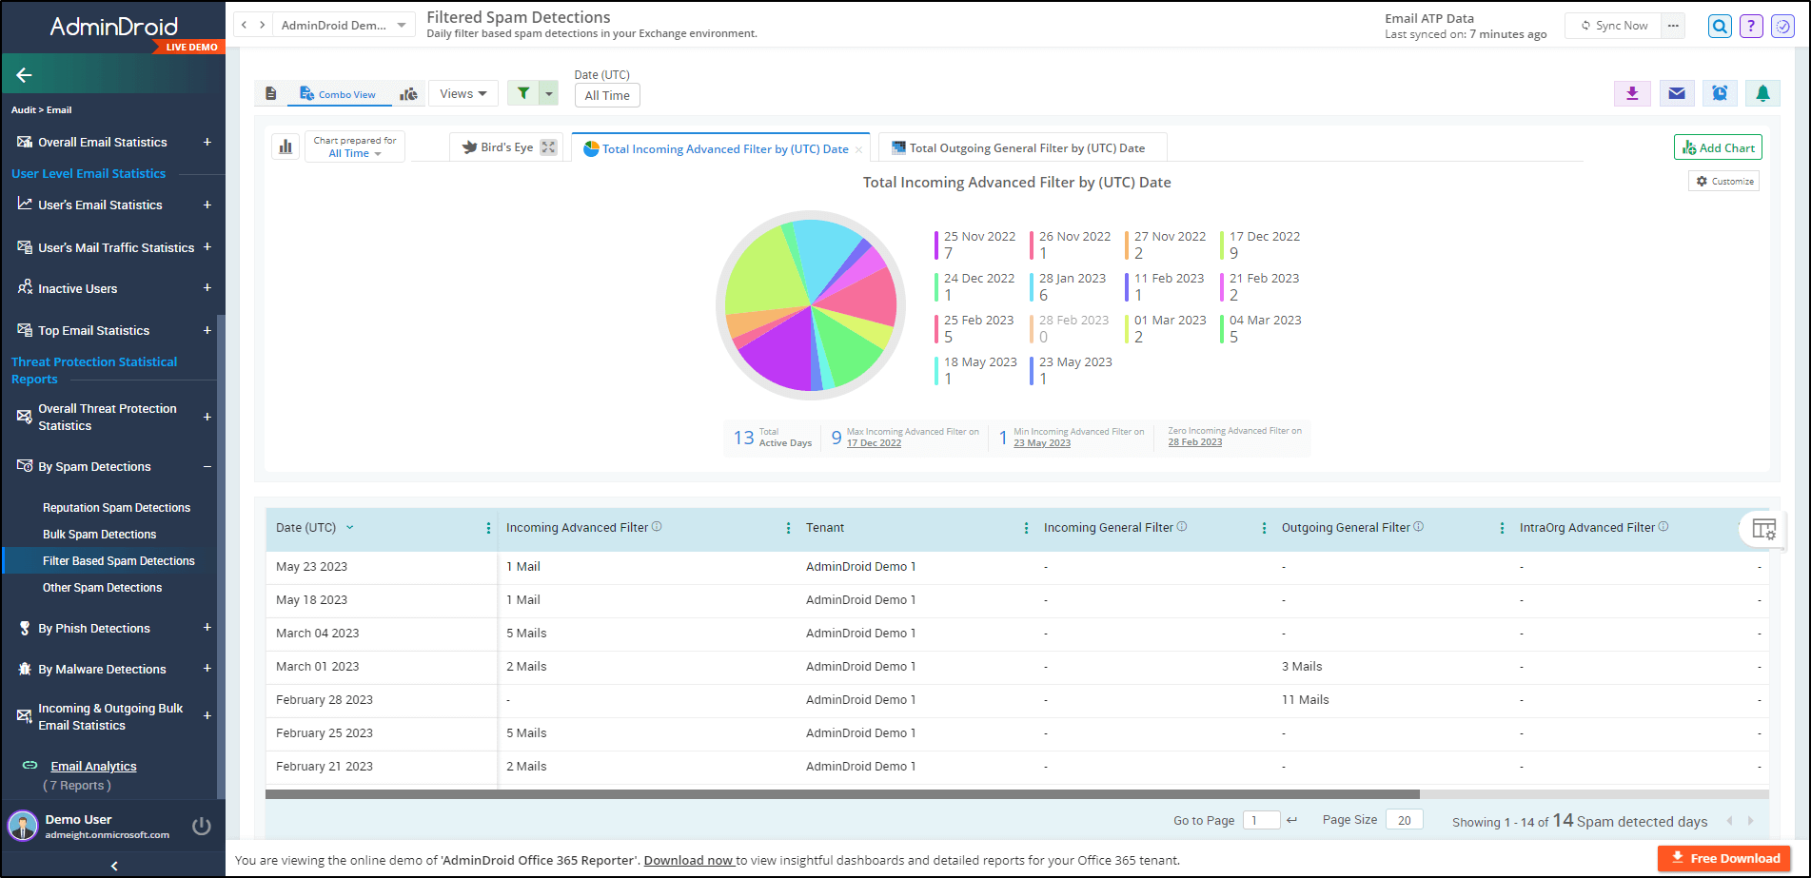This screenshot has width=1811, height=878.
Task: Click the notification bell icon
Action: (1762, 92)
